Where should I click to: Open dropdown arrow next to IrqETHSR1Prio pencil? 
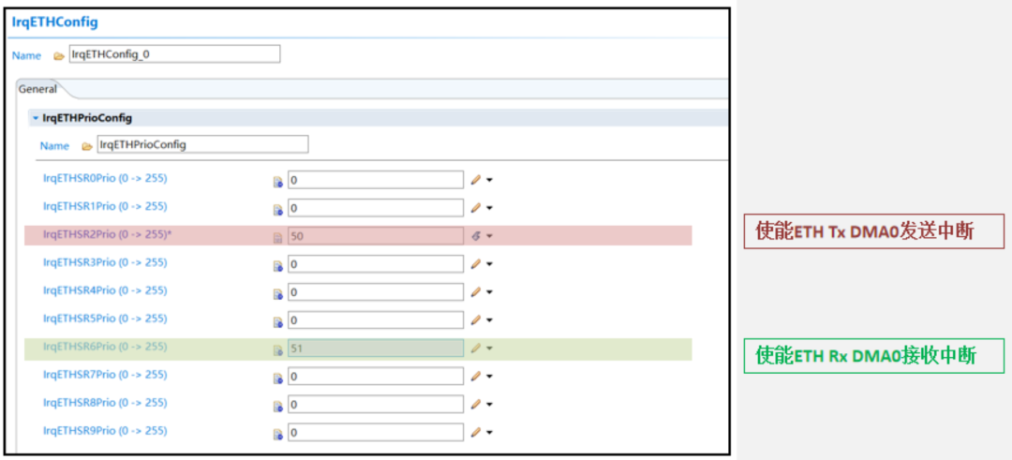489,208
